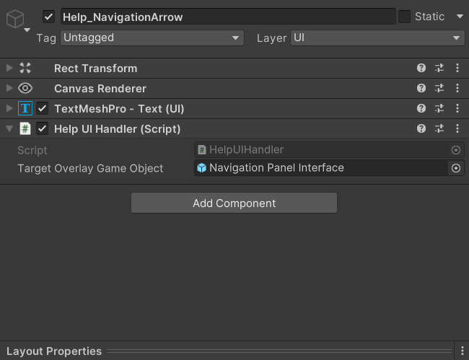Open Rect Transform help reference
469x360 pixels.
click(x=421, y=68)
